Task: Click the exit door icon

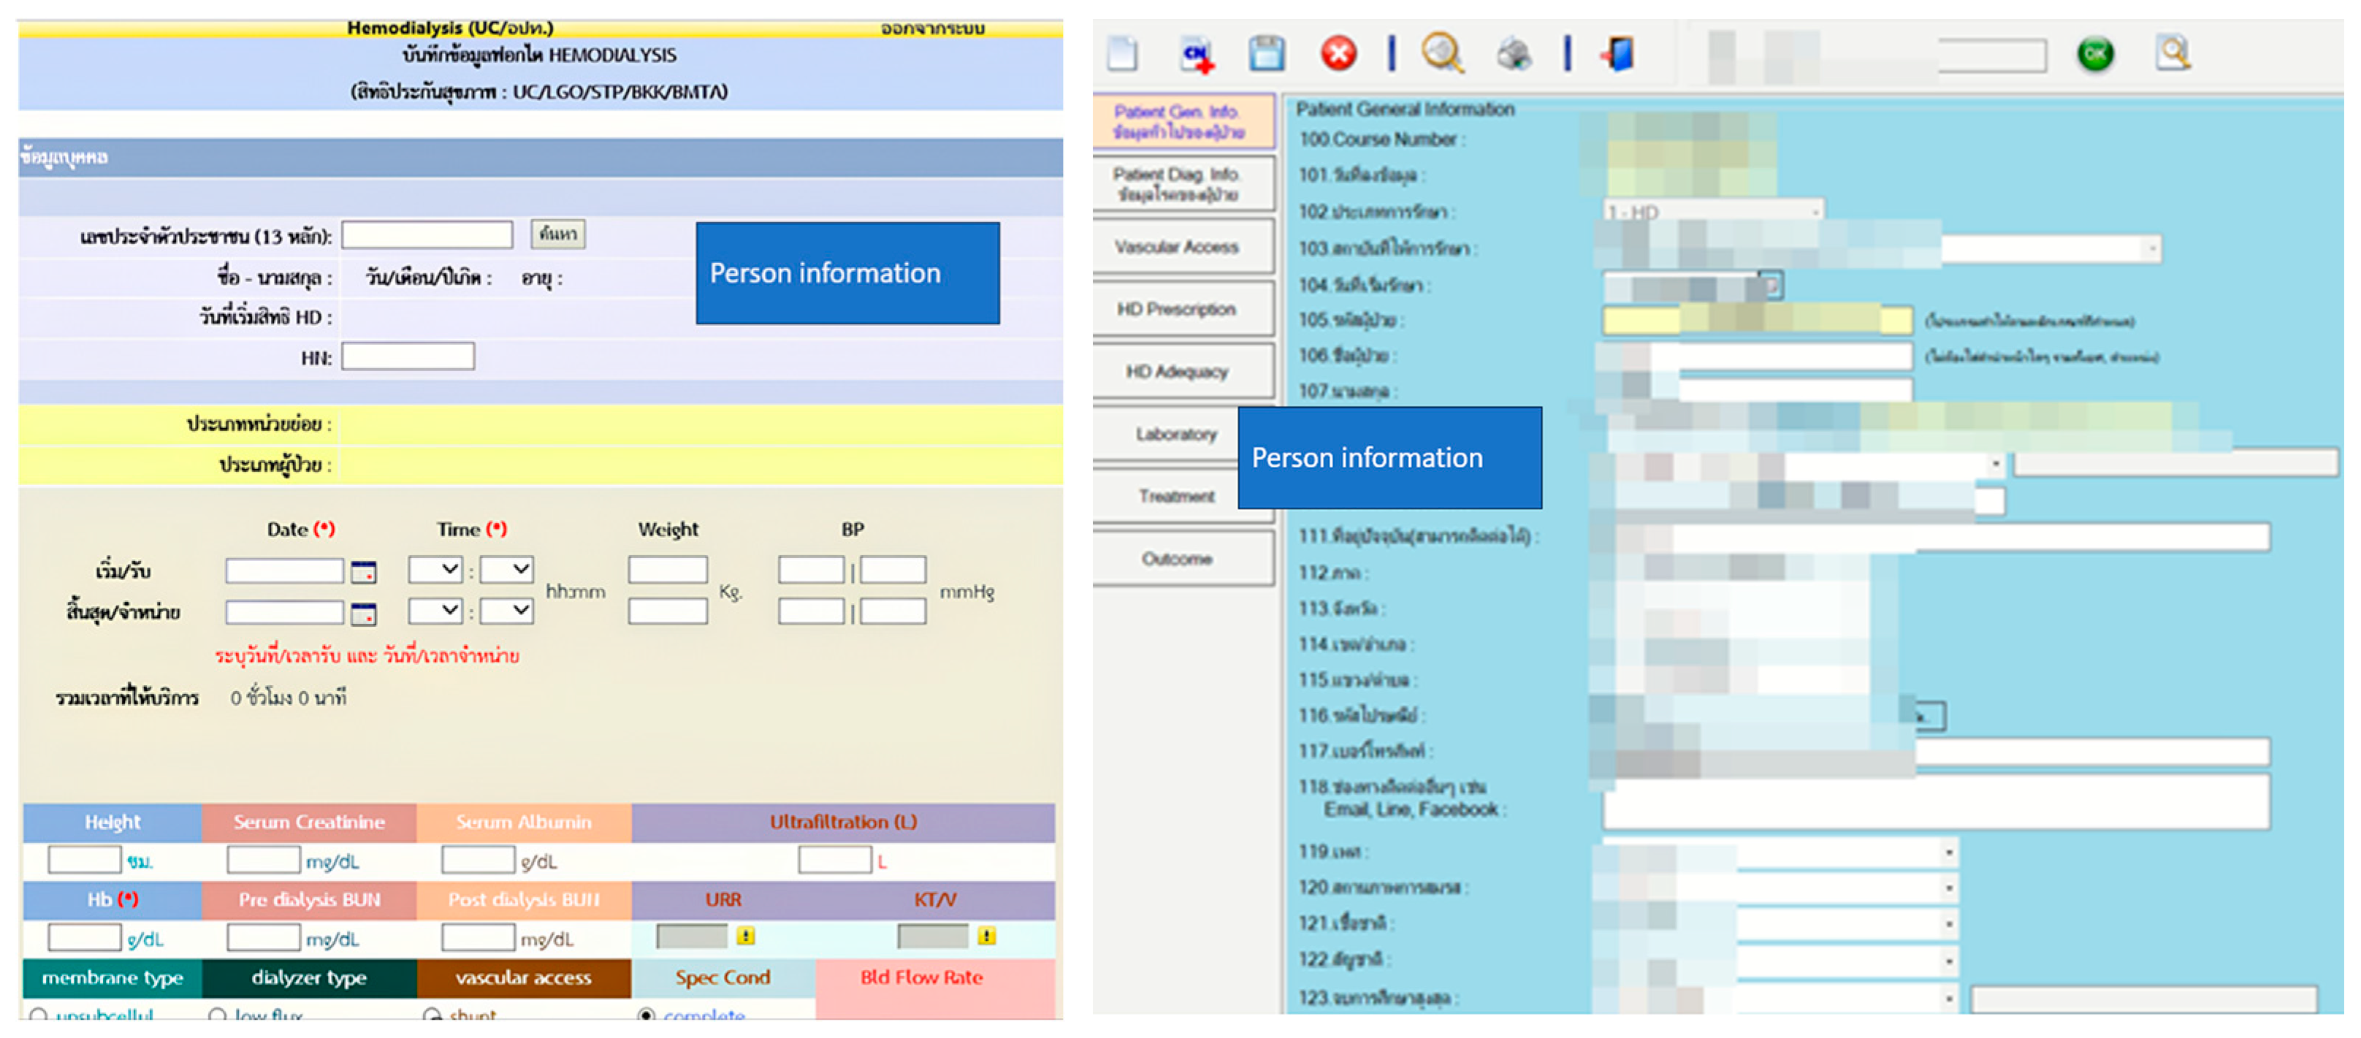Action: coord(1619,53)
